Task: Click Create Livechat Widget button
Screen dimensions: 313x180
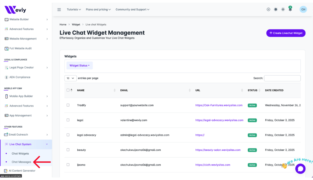Action: click(x=286, y=33)
